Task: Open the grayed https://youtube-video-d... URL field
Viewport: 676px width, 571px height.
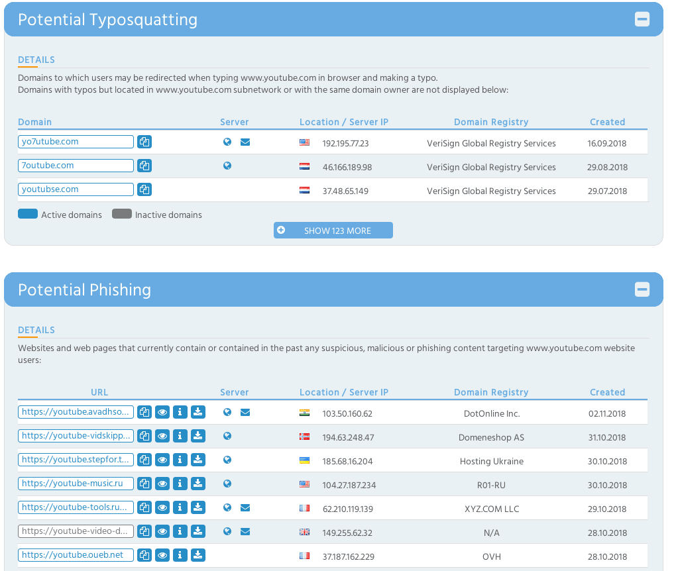Action: 76,531
